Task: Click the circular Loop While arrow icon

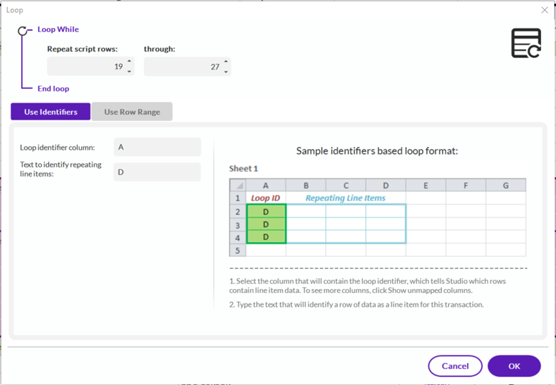Action: click(x=23, y=32)
